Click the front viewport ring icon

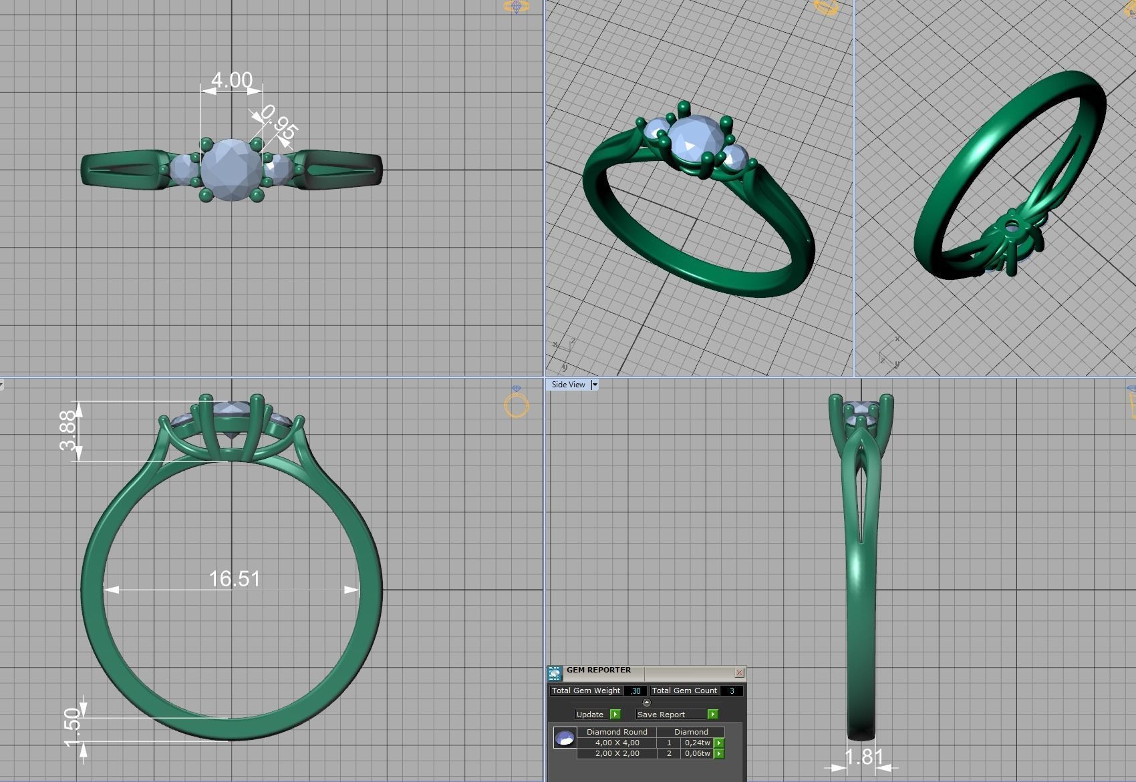517,403
